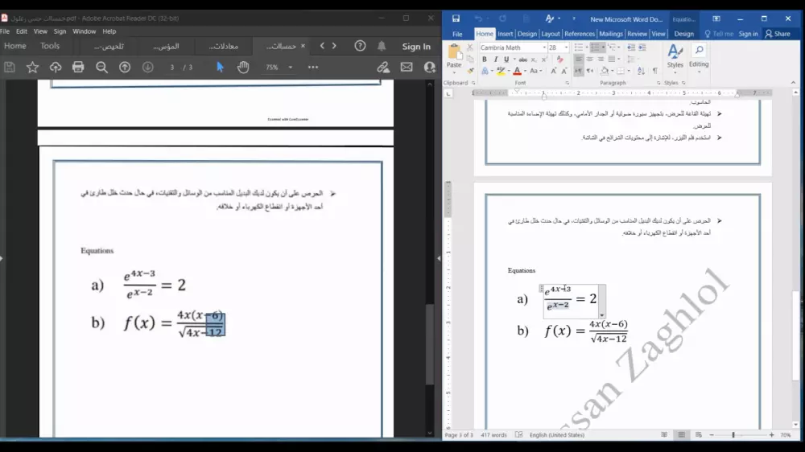The width and height of the screenshot is (805, 452).
Task: Open Word's File backstage button
Action: (457, 34)
